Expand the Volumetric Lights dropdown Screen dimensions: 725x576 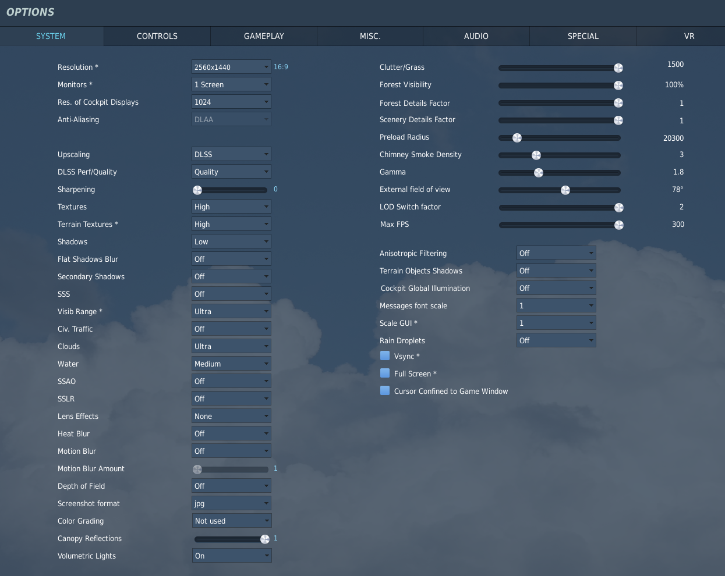[232, 556]
